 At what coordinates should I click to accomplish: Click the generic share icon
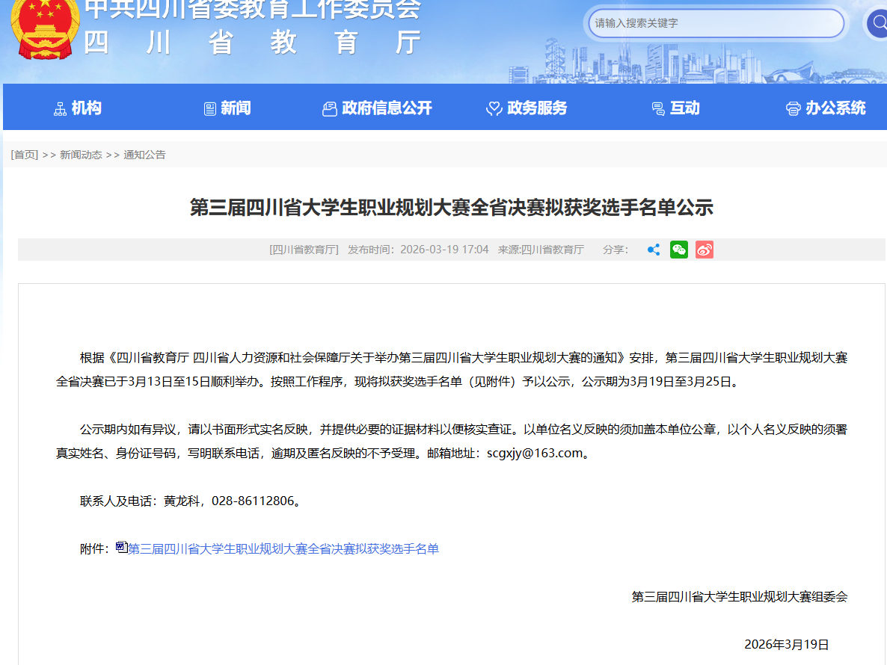tap(653, 250)
